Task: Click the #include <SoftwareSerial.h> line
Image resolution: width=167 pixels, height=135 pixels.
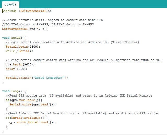Action: pos(27,11)
